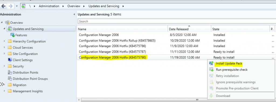The height and width of the screenshot is (102, 276).
Task: Collapse the Updates and Servicing tree node
Action: (x=4, y=29)
